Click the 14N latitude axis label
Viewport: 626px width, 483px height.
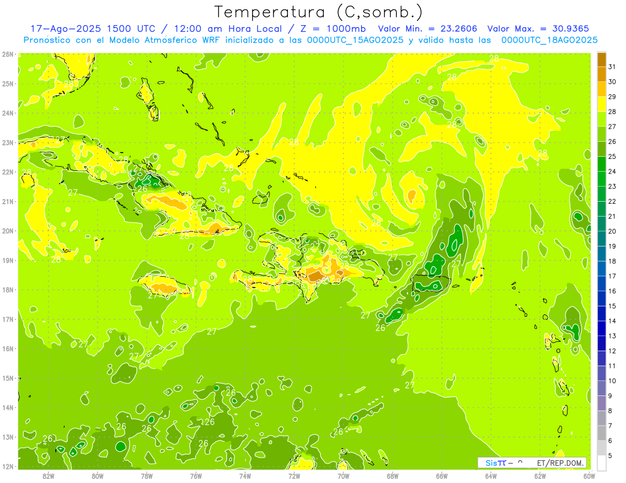point(8,407)
